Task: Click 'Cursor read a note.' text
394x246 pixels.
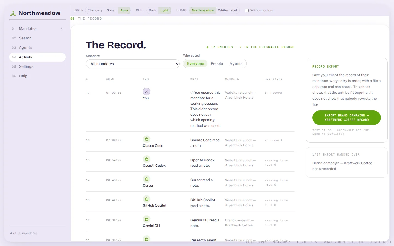Action: [x=201, y=183]
